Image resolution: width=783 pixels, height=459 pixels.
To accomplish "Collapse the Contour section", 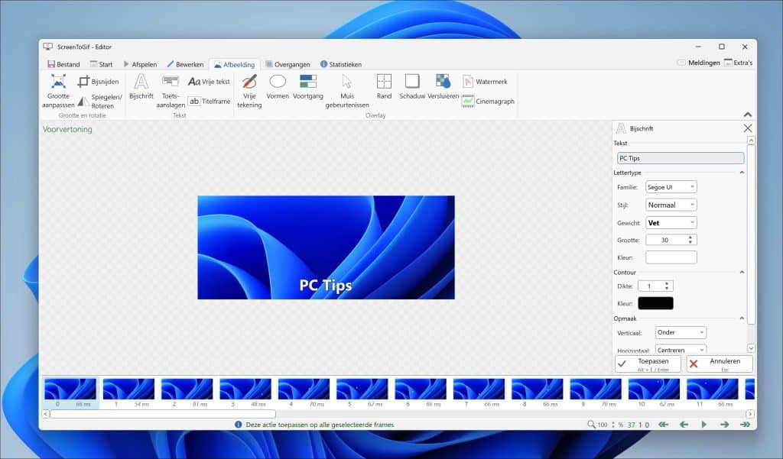I will click(x=742, y=273).
